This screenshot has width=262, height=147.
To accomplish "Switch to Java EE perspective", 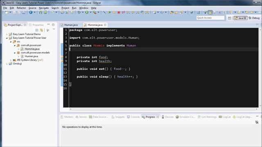I will coord(241,18).
